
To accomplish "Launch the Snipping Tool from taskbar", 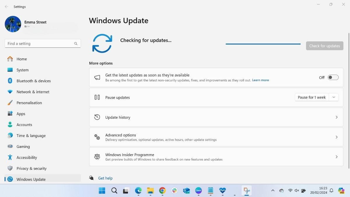I will [246, 190].
